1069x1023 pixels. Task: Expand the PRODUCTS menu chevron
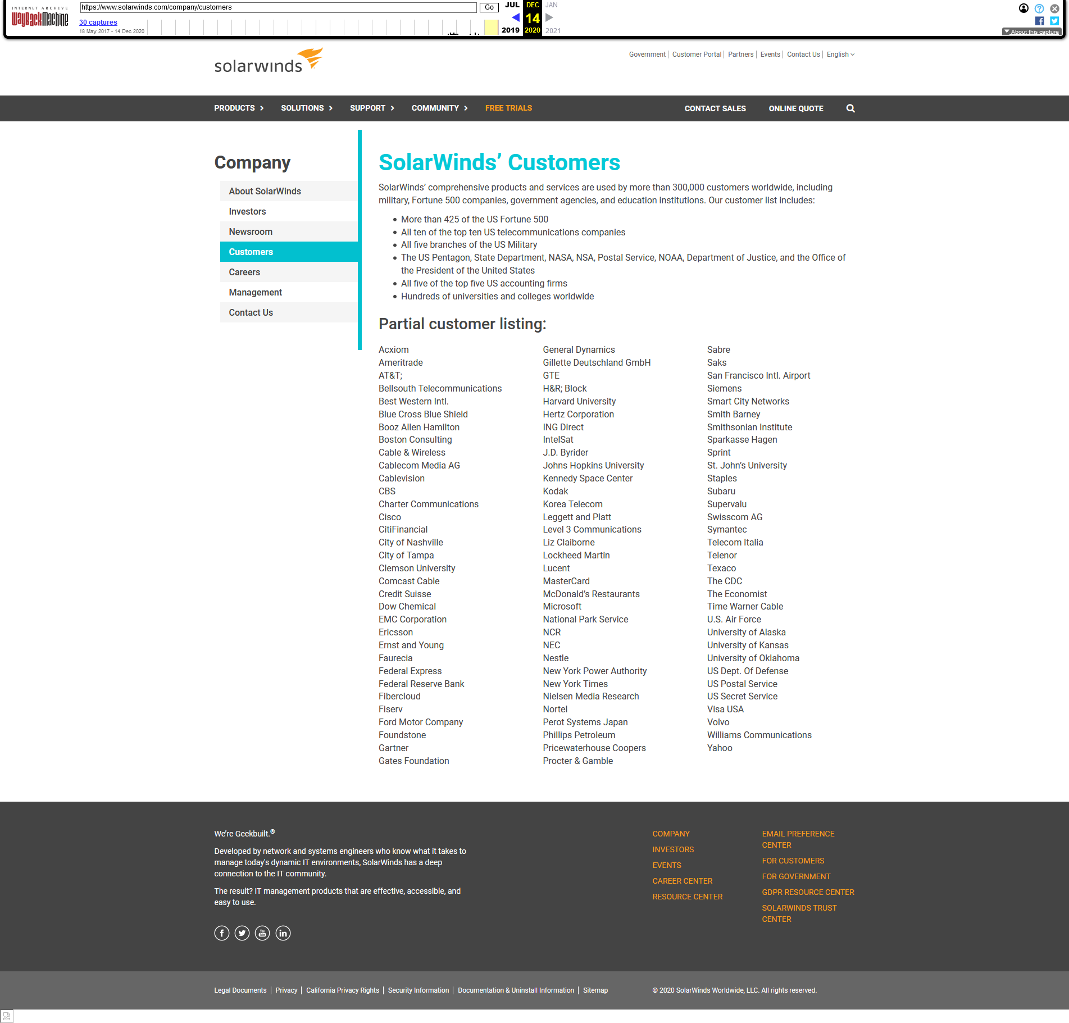click(262, 108)
